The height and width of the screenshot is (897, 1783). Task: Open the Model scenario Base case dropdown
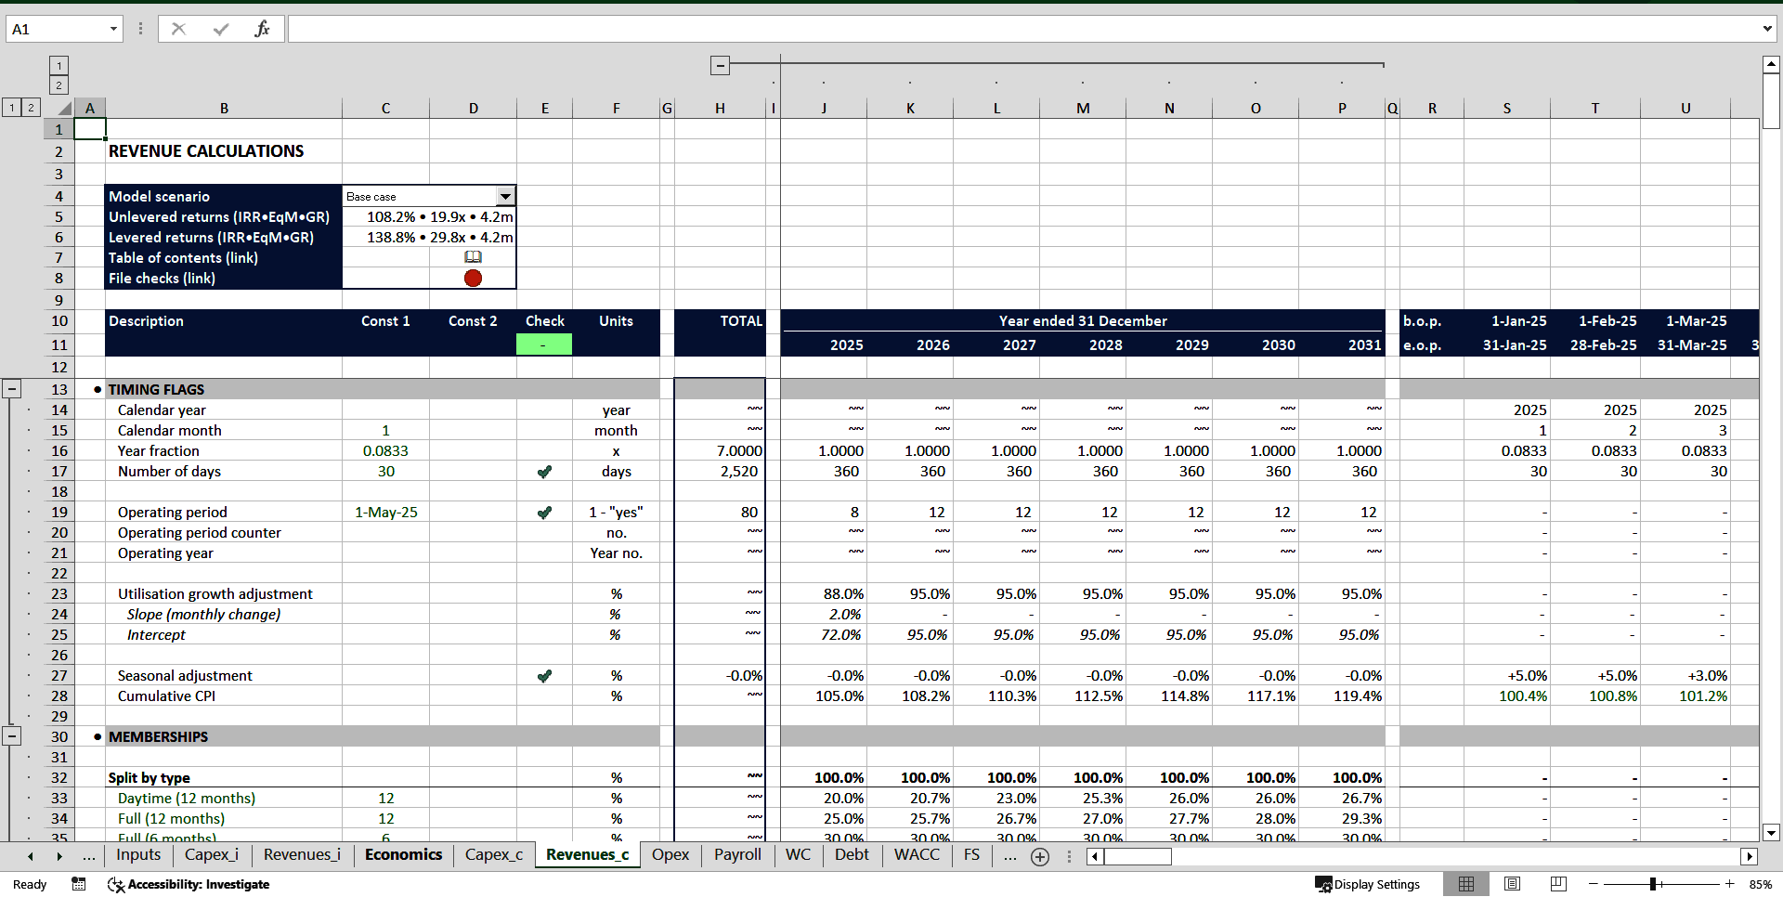coord(505,196)
